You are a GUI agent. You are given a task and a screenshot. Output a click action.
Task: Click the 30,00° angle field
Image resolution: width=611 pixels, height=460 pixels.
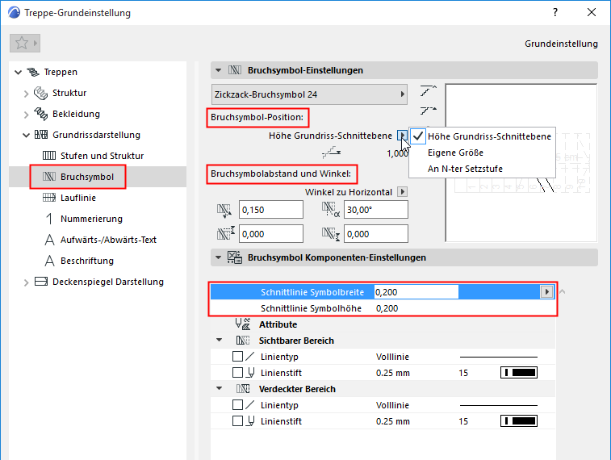click(x=376, y=210)
